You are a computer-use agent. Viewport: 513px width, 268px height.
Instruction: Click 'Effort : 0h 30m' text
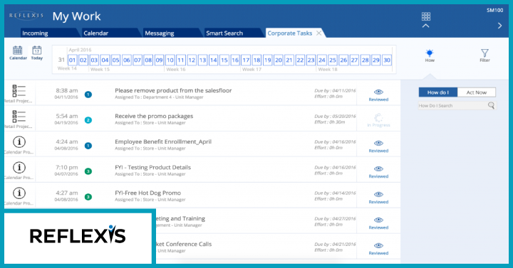coord(329,122)
